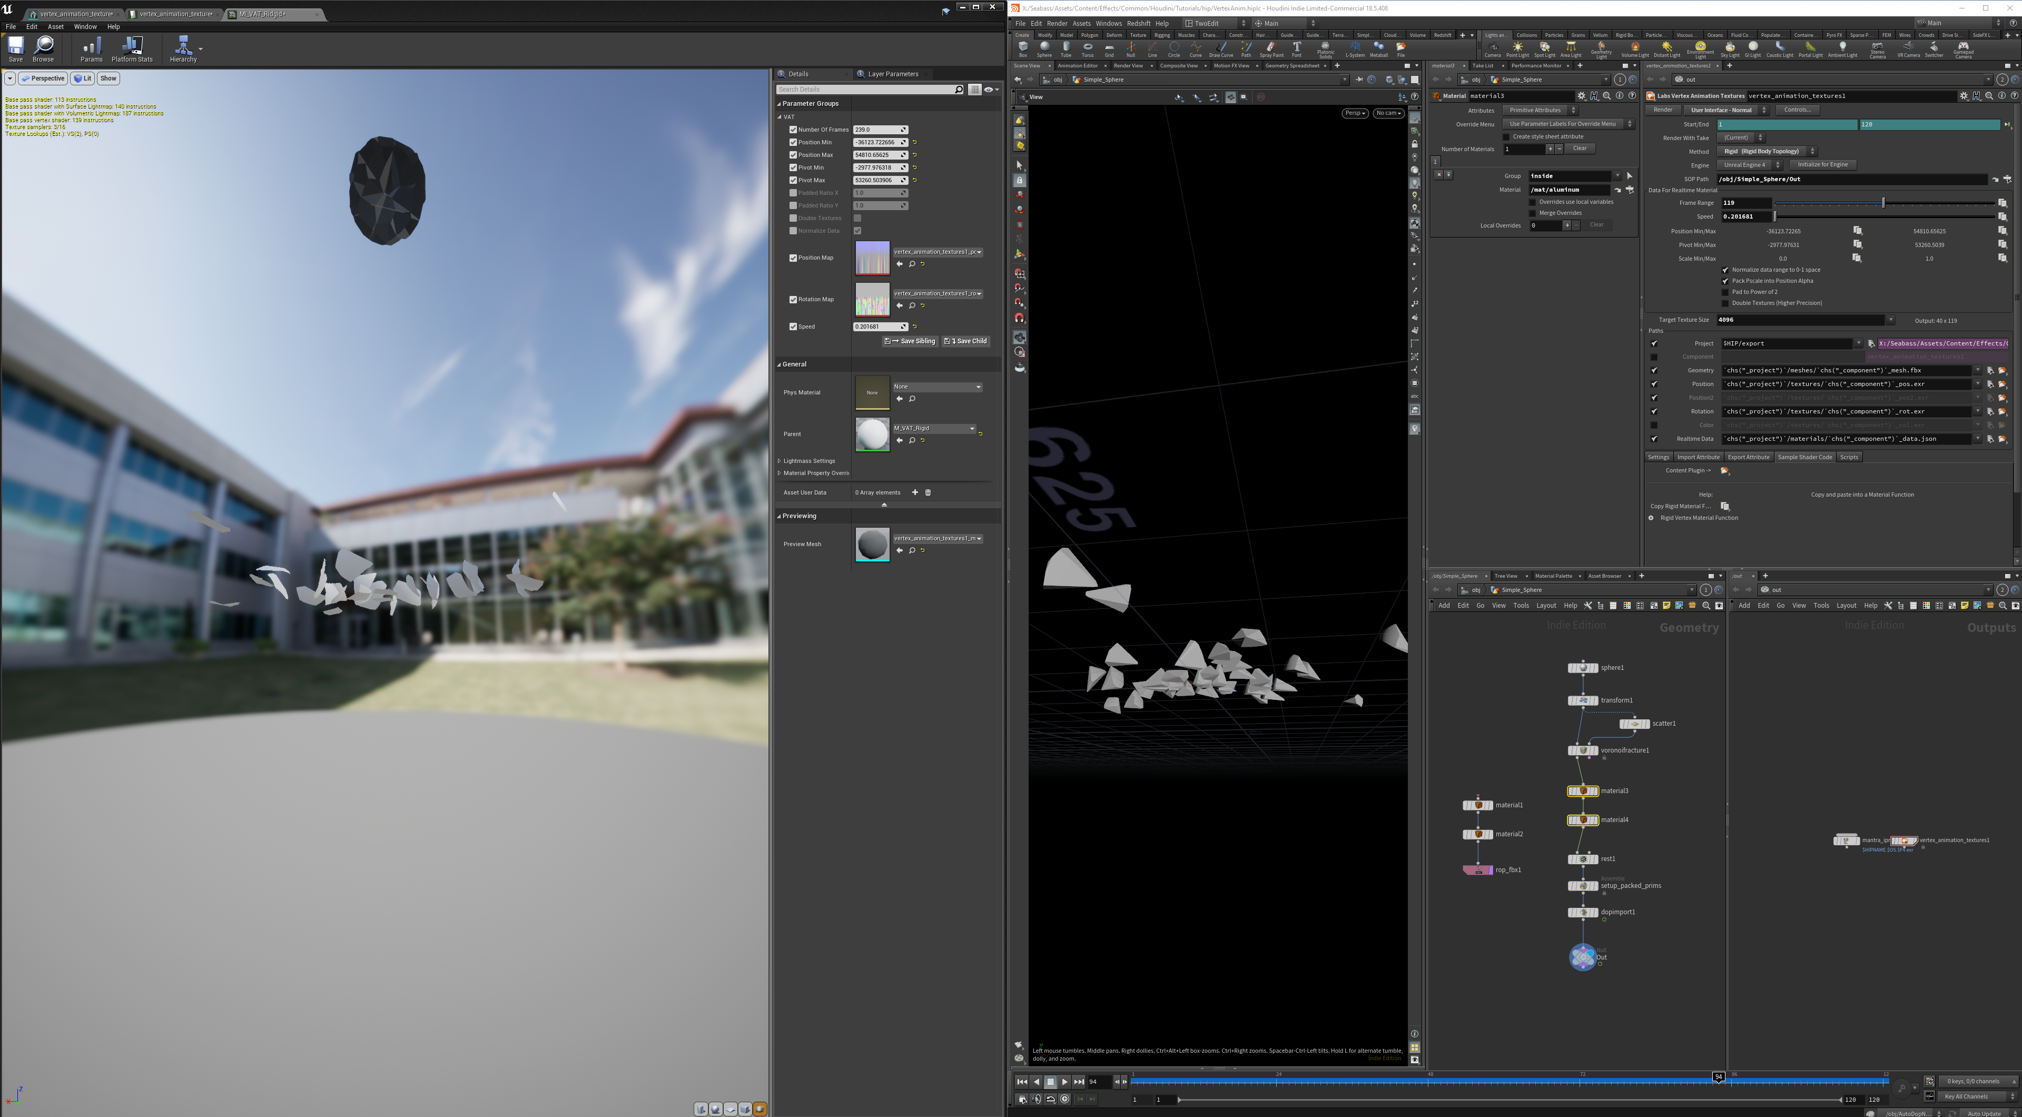Add a Sky Light from the shelf

point(1730,50)
